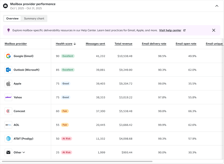Click the Apple logo icon
Viewport: 224px width, 164px height.
pyautogui.click(x=8, y=83)
